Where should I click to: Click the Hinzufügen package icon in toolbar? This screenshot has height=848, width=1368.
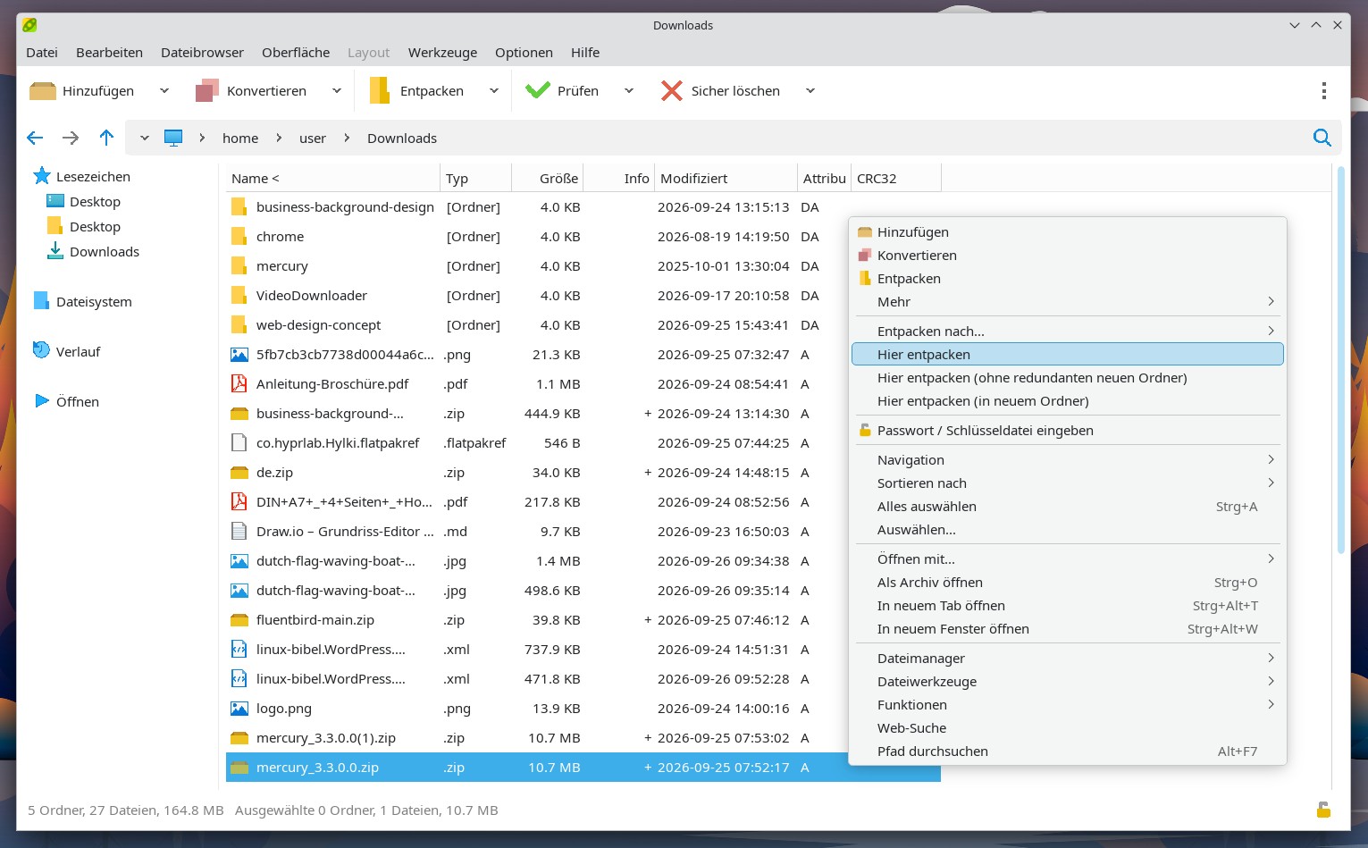coord(42,90)
